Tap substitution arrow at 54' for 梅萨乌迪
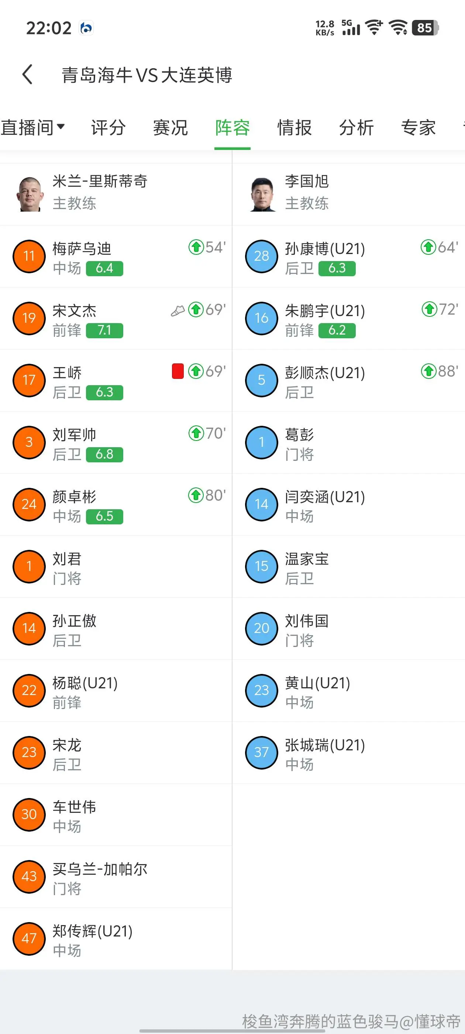Image resolution: width=465 pixels, height=1034 pixels. click(196, 247)
